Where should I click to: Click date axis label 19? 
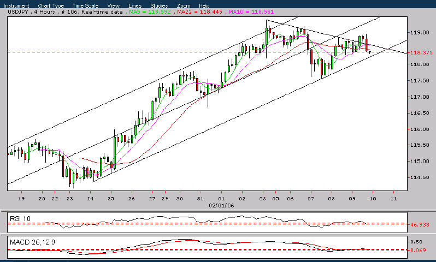(x=21, y=199)
